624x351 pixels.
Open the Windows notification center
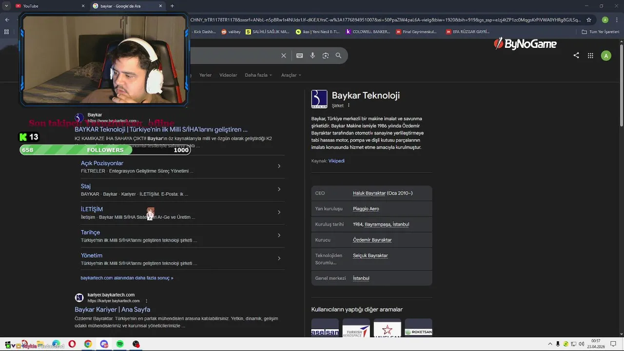tap(613, 344)
